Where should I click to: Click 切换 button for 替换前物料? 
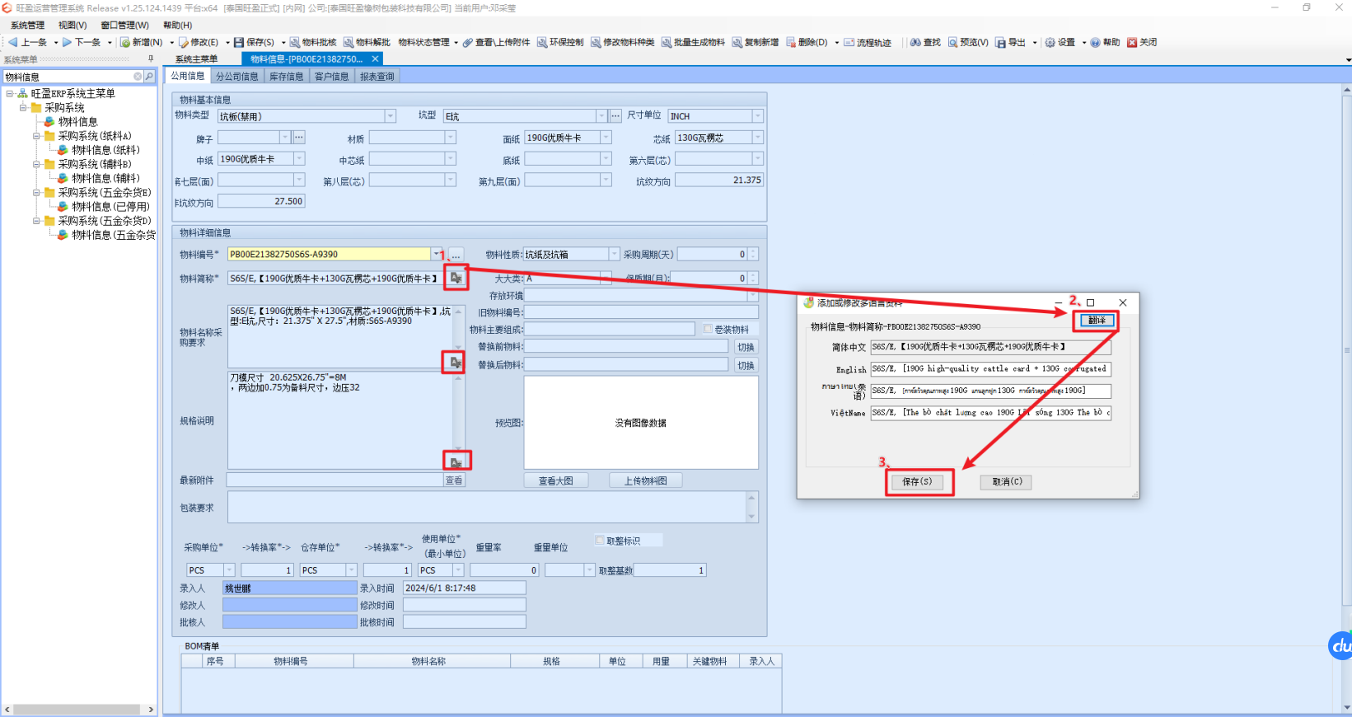pyautogui.click(x=746, y=347)
